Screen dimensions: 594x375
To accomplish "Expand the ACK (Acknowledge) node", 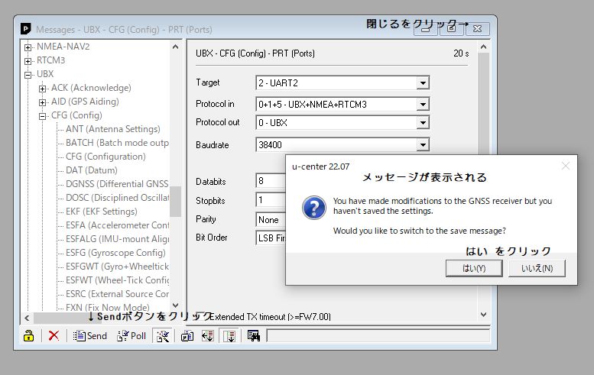I will [43, 89].
